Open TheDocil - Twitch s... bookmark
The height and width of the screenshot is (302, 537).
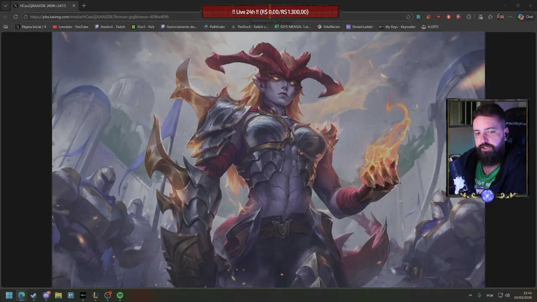pos(250,27)
